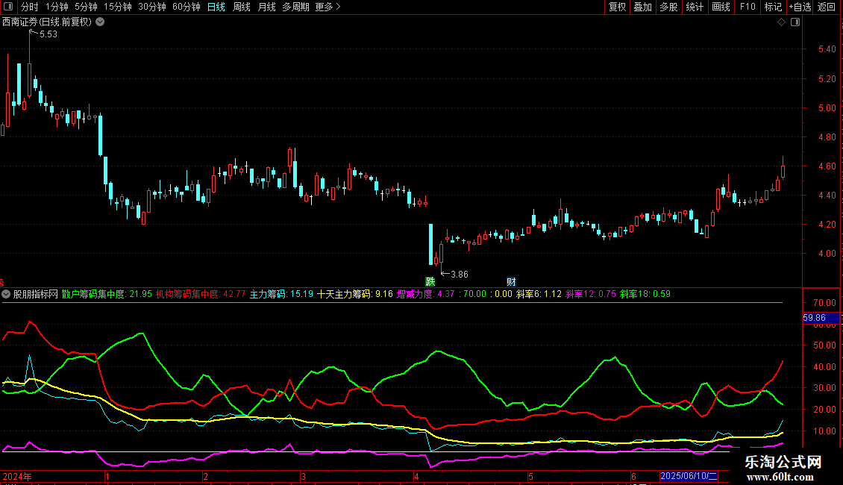Screen dimensions: 843x485
Task: Switch to 月线 monthly chart
Action: (x=266, y=7)
